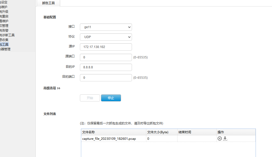Click the 文件名称 column header
Viewport: 272px width, 157px height.
click(114, 132)
